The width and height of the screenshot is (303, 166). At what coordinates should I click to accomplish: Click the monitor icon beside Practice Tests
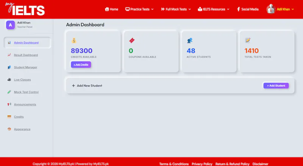click(127, 9)
